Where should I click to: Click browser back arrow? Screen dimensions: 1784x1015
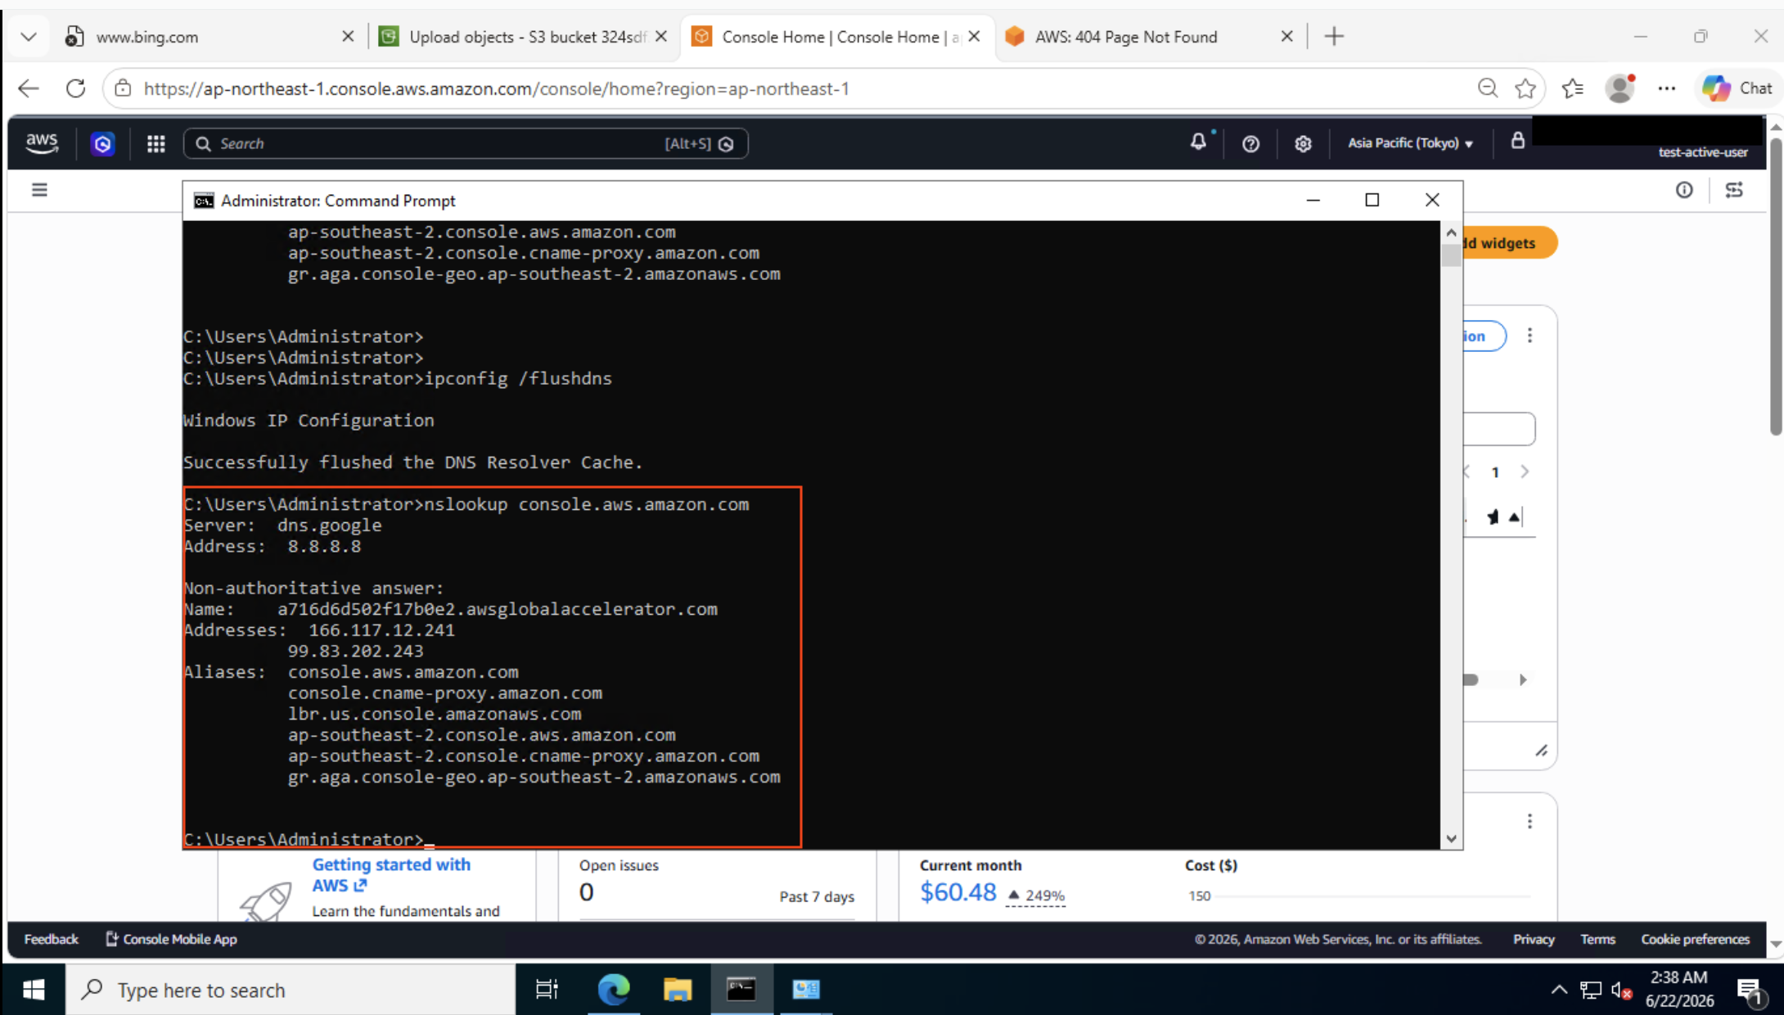click(x=29, y=88)
